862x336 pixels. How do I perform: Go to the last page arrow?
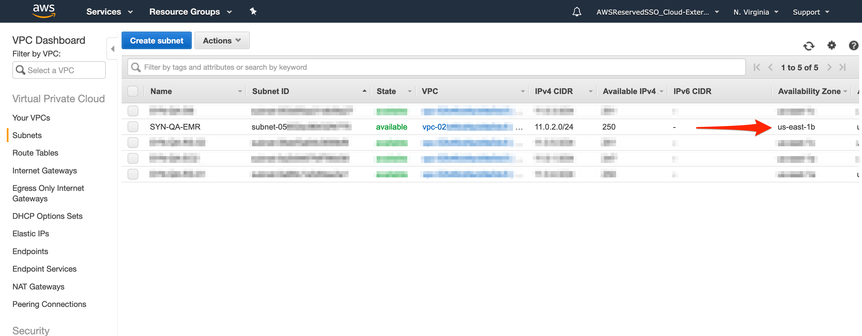coord(842,67)
